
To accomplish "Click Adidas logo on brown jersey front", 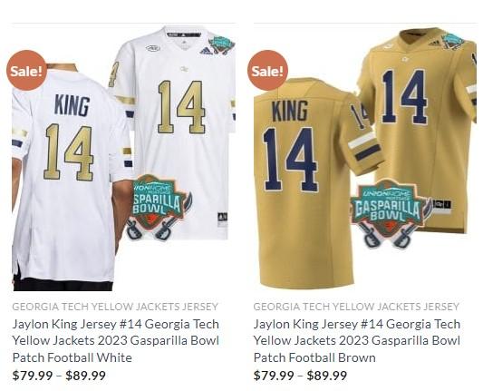I will [x=434, y=44].
